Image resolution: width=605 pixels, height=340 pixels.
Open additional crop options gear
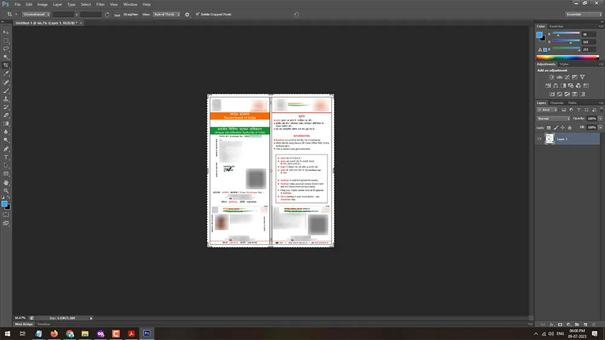coord(187,14)
